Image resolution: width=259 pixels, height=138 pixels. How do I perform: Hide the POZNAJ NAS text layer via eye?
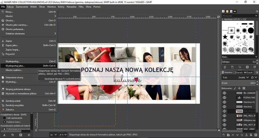(x=224, y=98)
